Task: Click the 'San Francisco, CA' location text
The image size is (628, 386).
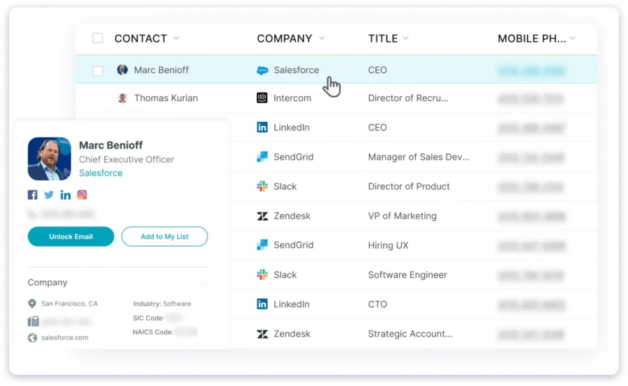Action: (x=69, y=304)
